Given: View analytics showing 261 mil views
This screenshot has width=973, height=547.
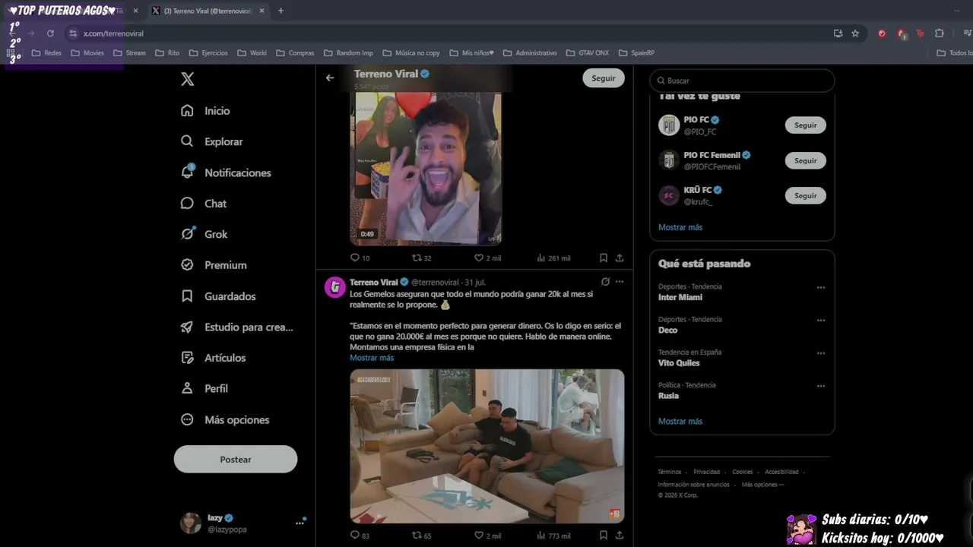Looking at the screenshot, I should click(x=553, y=258).
